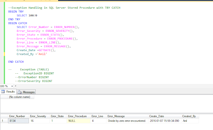Click the cell containing 8134

(x=18, y=121)
